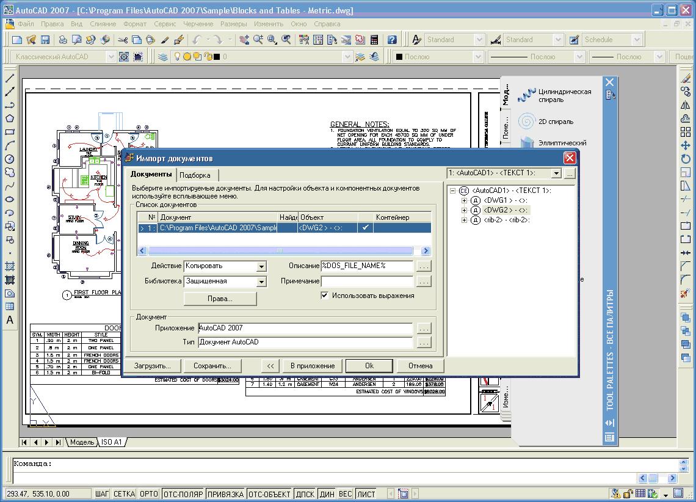The width and height of the screenshot is (696, 502).
Task: Click the 'Примечание' input field
Action: coord(367,281)
